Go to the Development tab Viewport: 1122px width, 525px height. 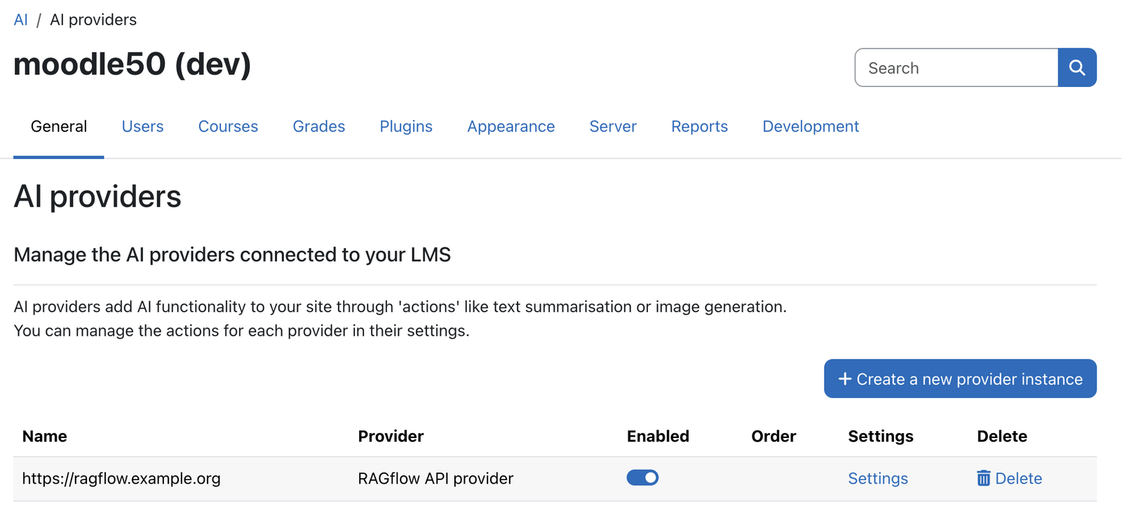point(811,126)
